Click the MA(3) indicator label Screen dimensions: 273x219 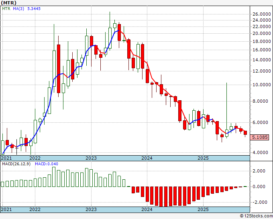(18, 8)
